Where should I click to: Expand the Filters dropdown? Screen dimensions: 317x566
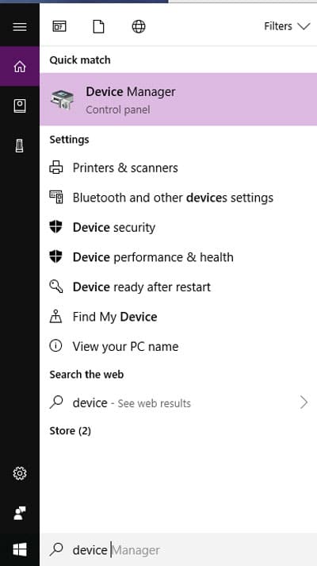[x=287, y=26]
